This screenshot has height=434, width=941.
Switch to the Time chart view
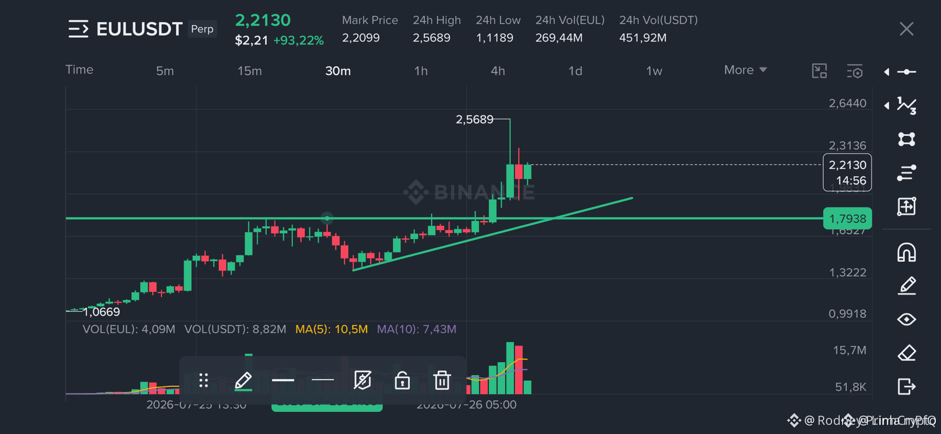(79, 70)
